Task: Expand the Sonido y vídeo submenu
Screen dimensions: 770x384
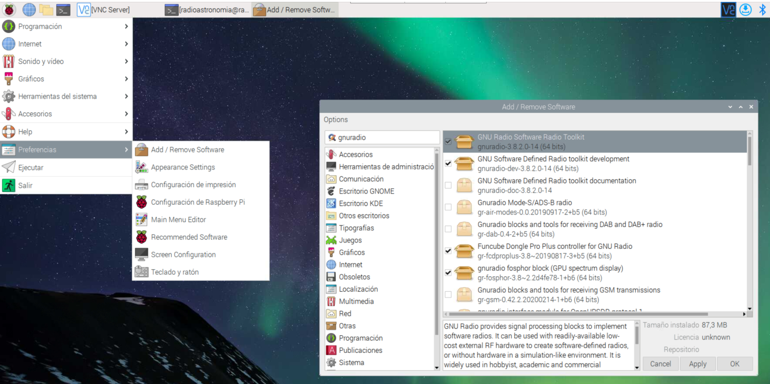Action: (66, 61)
